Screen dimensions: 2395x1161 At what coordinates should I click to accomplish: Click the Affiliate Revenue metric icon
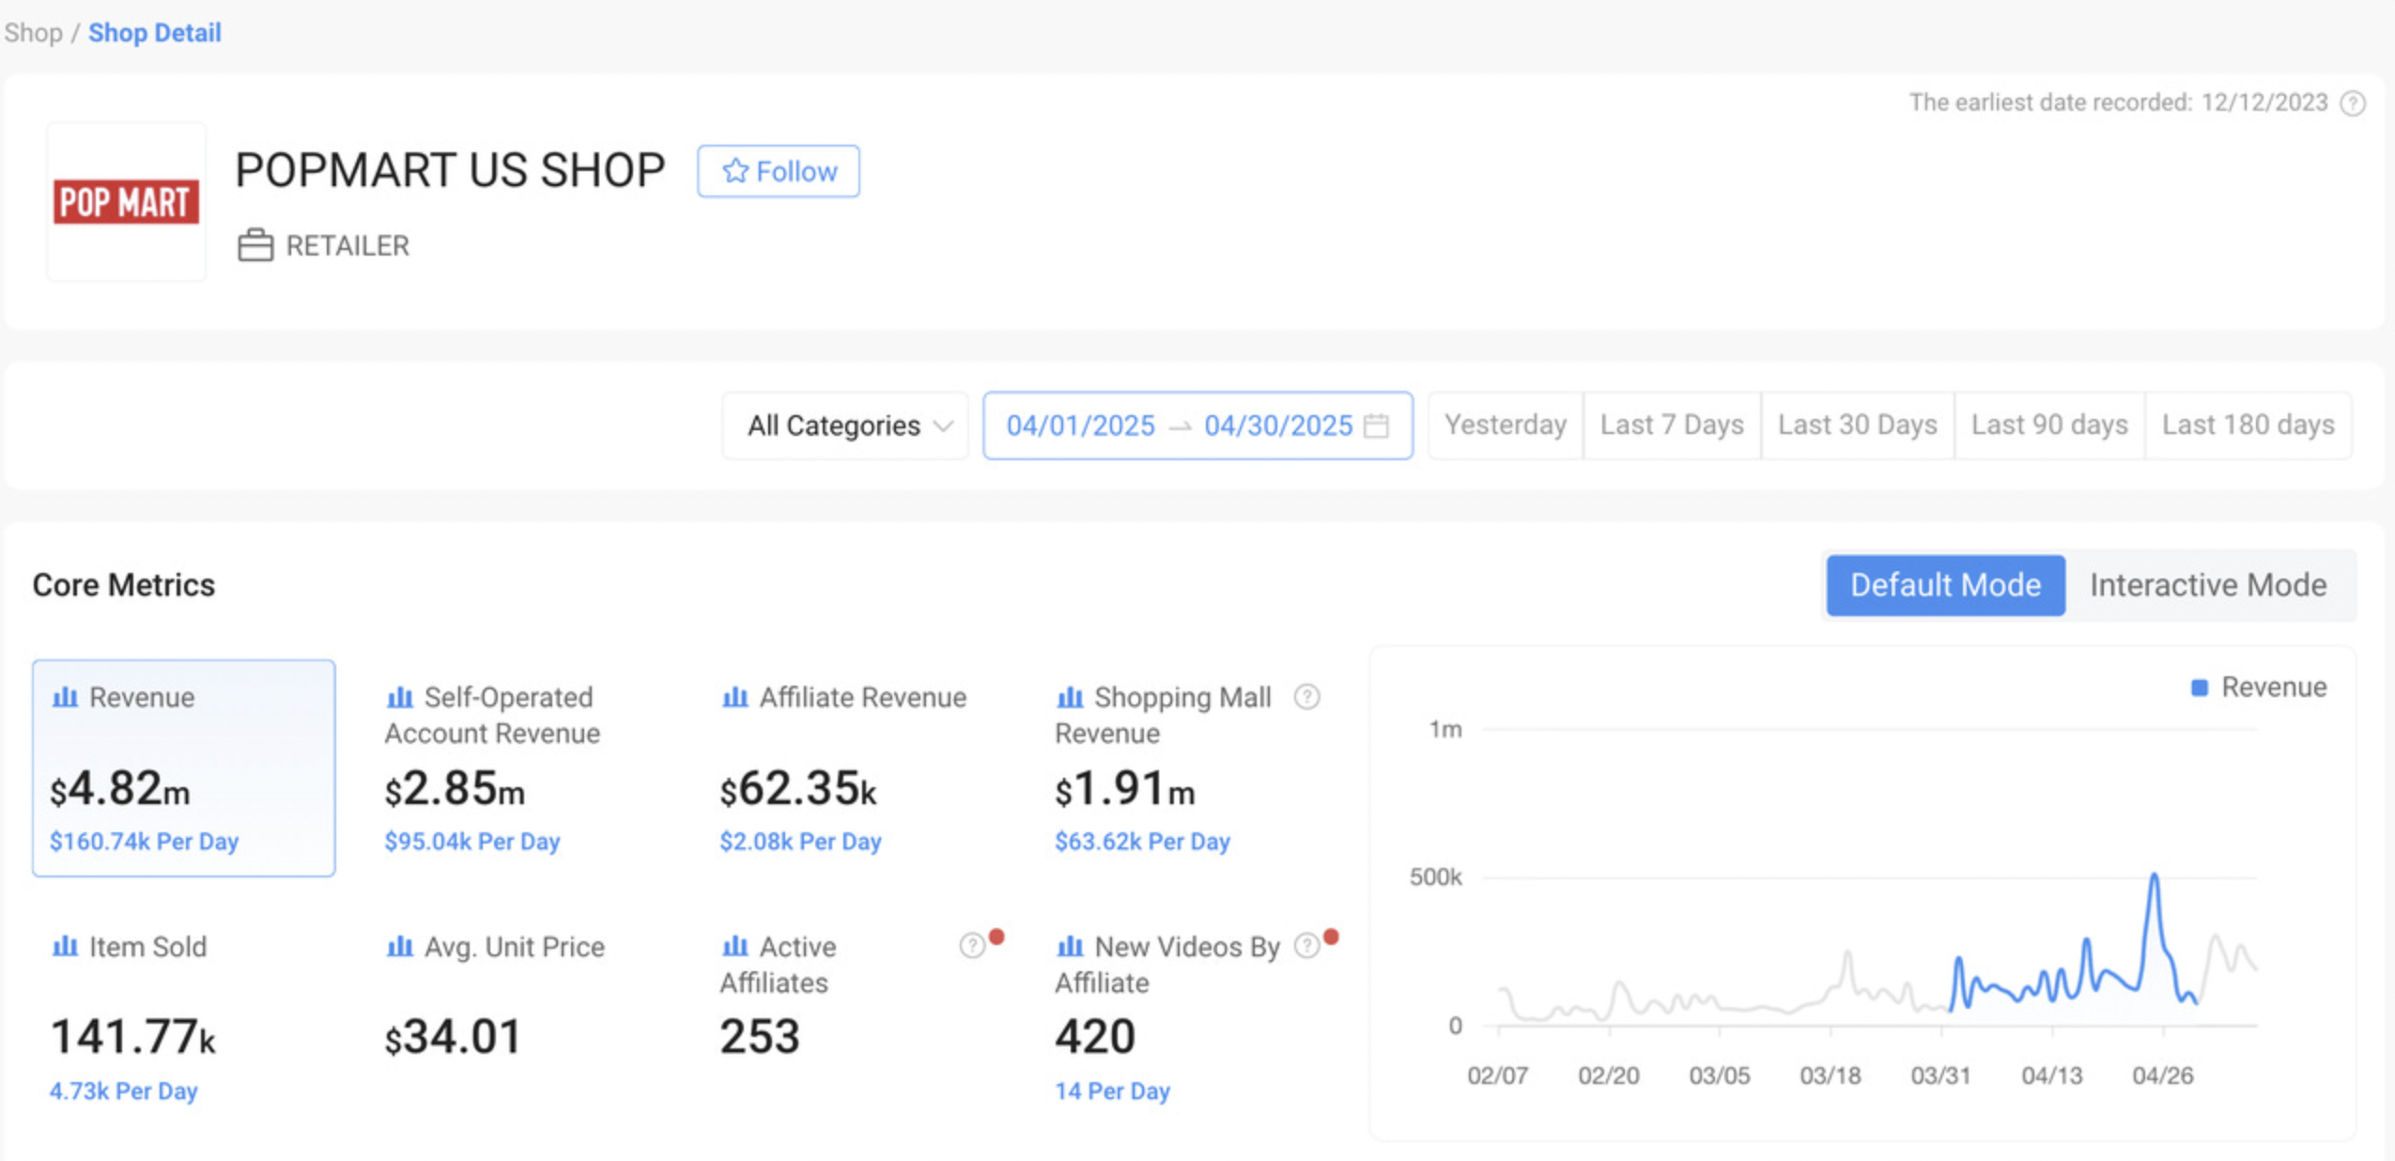coord(736,697)
